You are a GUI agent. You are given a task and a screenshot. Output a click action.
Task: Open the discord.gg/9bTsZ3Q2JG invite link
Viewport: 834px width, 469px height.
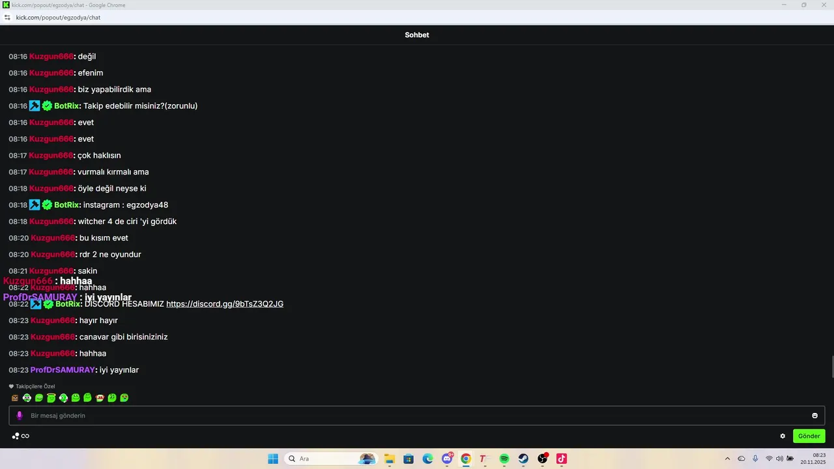pyautogui.click(x=225, y=304)
